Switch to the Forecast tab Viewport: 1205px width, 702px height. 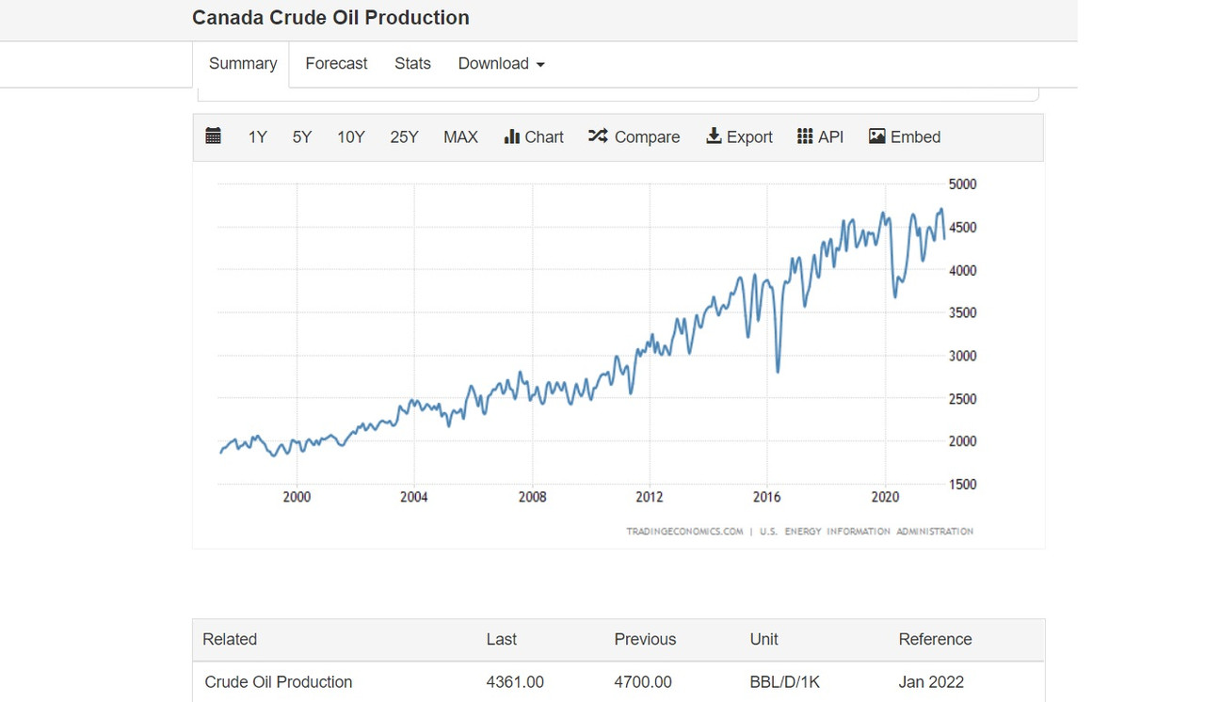336,64
